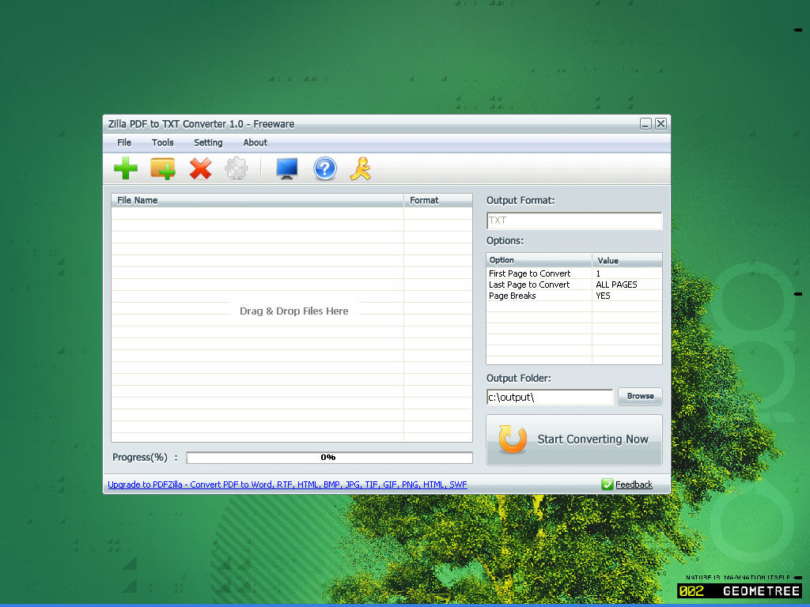Click Start Converting Now button
The width and height of the screenshot is (810, 607).
click(x=574, y=439)
